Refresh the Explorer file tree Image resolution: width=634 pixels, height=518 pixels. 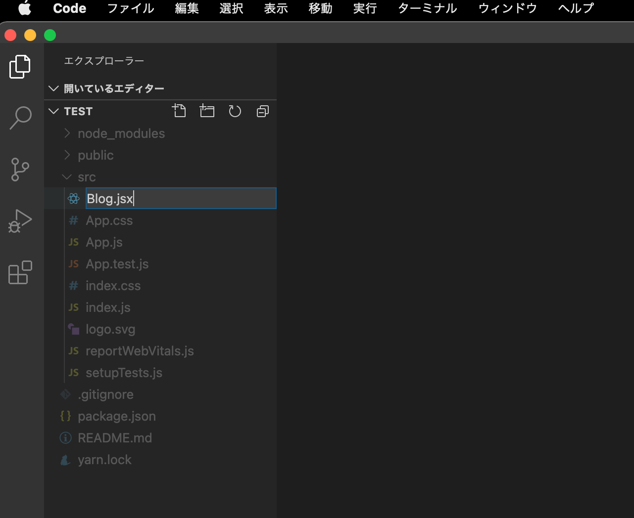point(235,111)
